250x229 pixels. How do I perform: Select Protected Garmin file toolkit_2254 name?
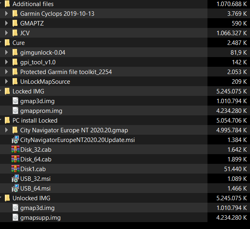tap(66, 72)
